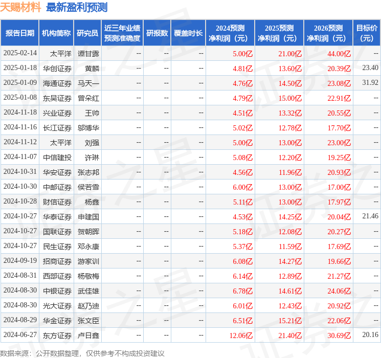Click the 2025 forecast value 21.40亿

[290, 335]
